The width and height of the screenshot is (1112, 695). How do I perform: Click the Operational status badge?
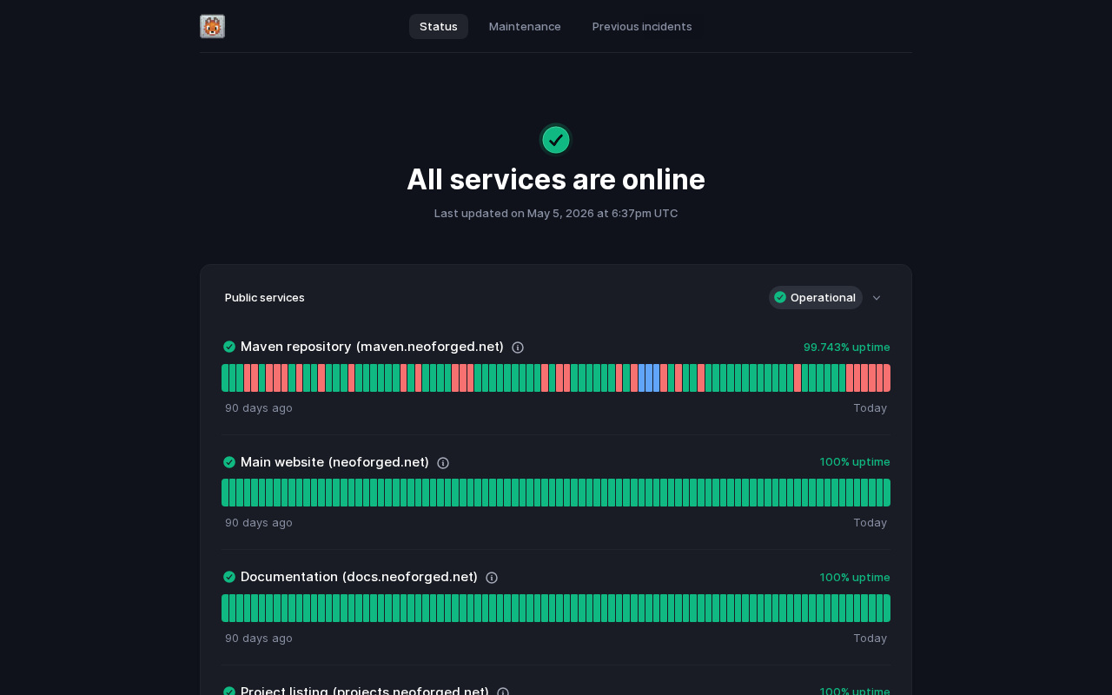[816, 298]
